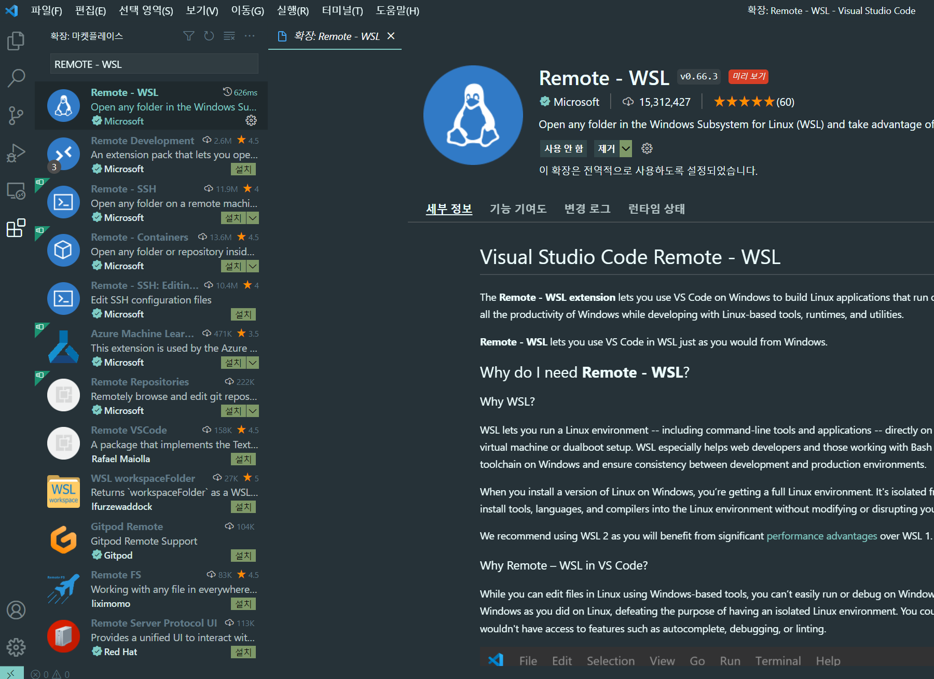
Task: Open the performance advantages link
Action: pyautogui.click(x=822, y=536)
